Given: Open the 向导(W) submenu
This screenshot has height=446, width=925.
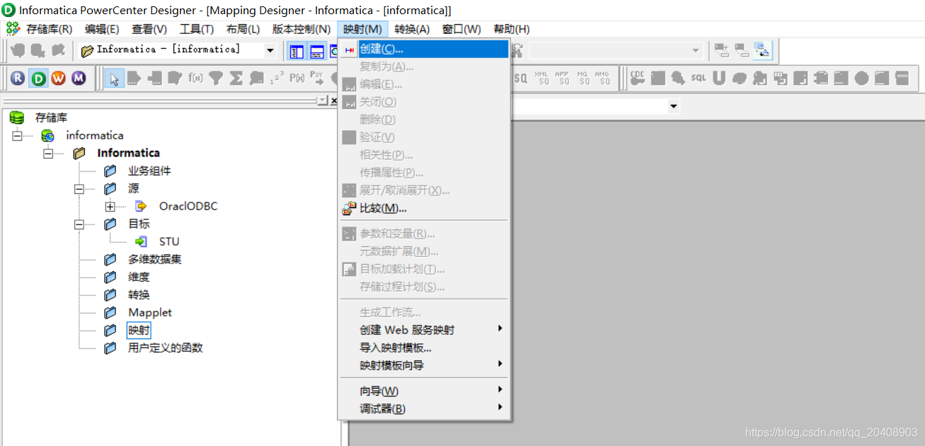Looking at the screenshot, I should [x=424, y=391].
